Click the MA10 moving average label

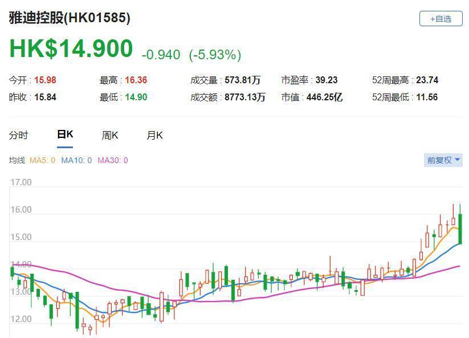tap(76, 160)
